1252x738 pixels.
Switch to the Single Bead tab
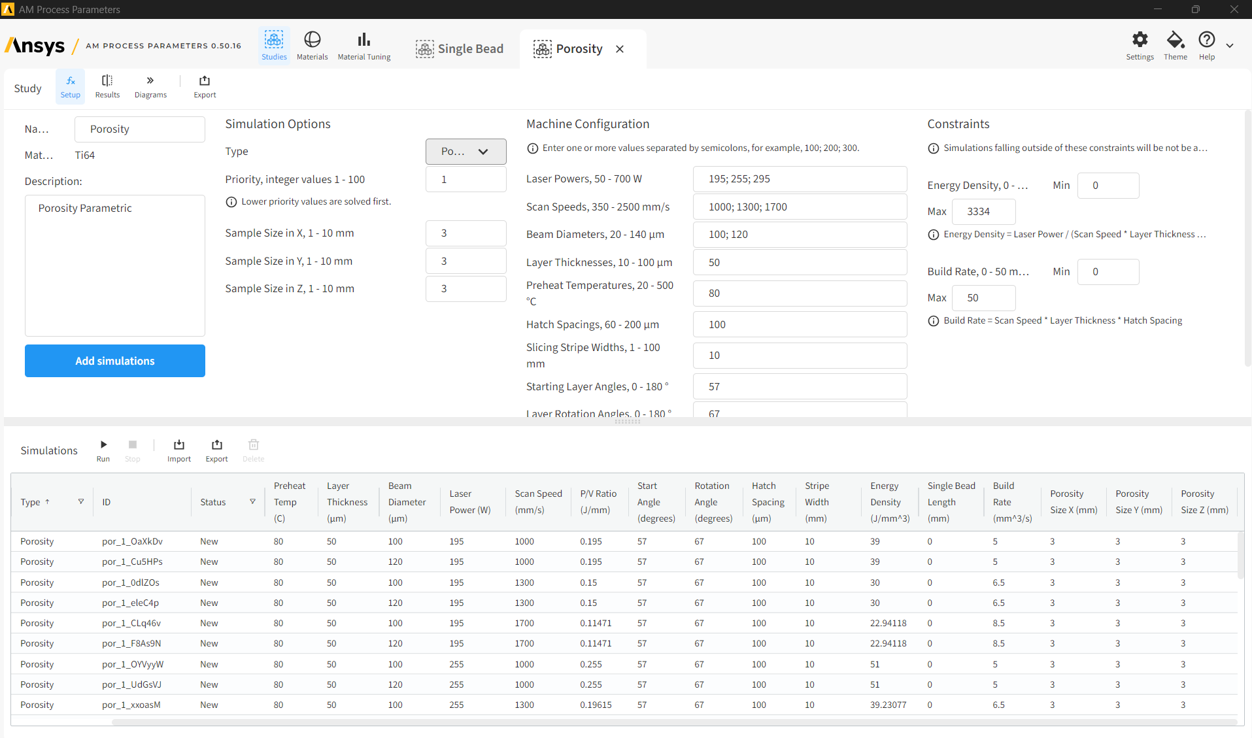coord(460,49)
